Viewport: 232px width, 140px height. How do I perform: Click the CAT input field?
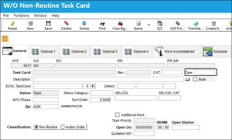click(x=172, y=72)
